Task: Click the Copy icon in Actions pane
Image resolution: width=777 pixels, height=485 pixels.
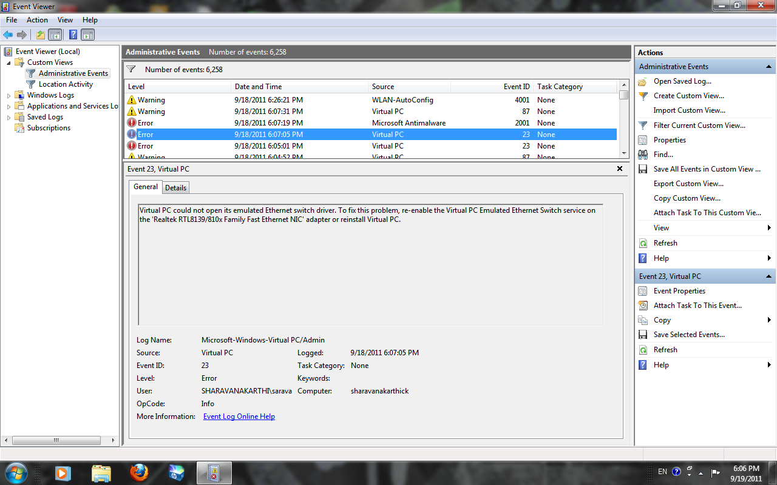Action: click(x=643, y=320)
